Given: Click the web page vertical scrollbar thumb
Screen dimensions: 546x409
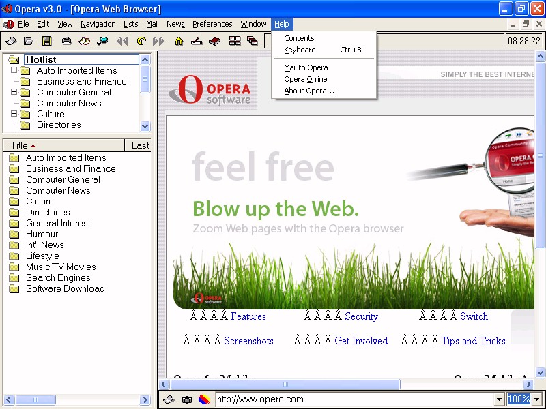Looking at the screenshot, I should tap(540, 155).
